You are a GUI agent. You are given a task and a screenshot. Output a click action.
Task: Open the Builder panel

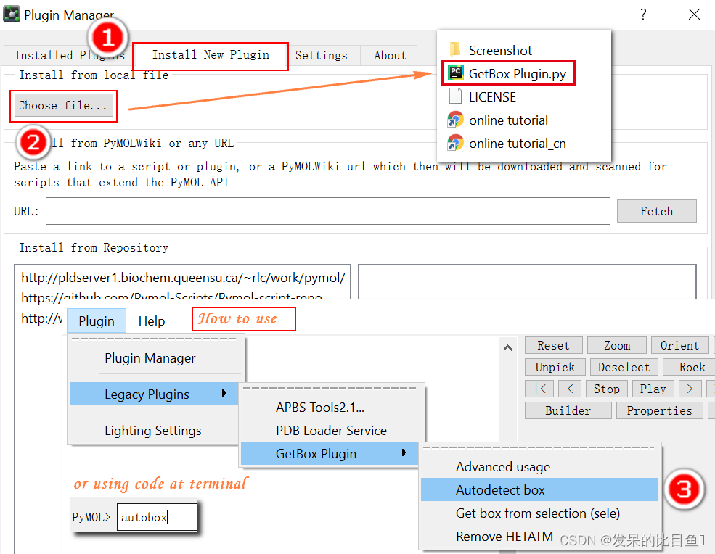click(568, 410)
